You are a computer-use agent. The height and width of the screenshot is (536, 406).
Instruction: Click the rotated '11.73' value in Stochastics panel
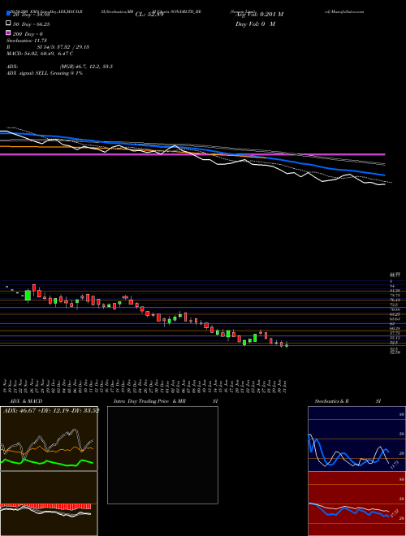click(x=394, y=465)
